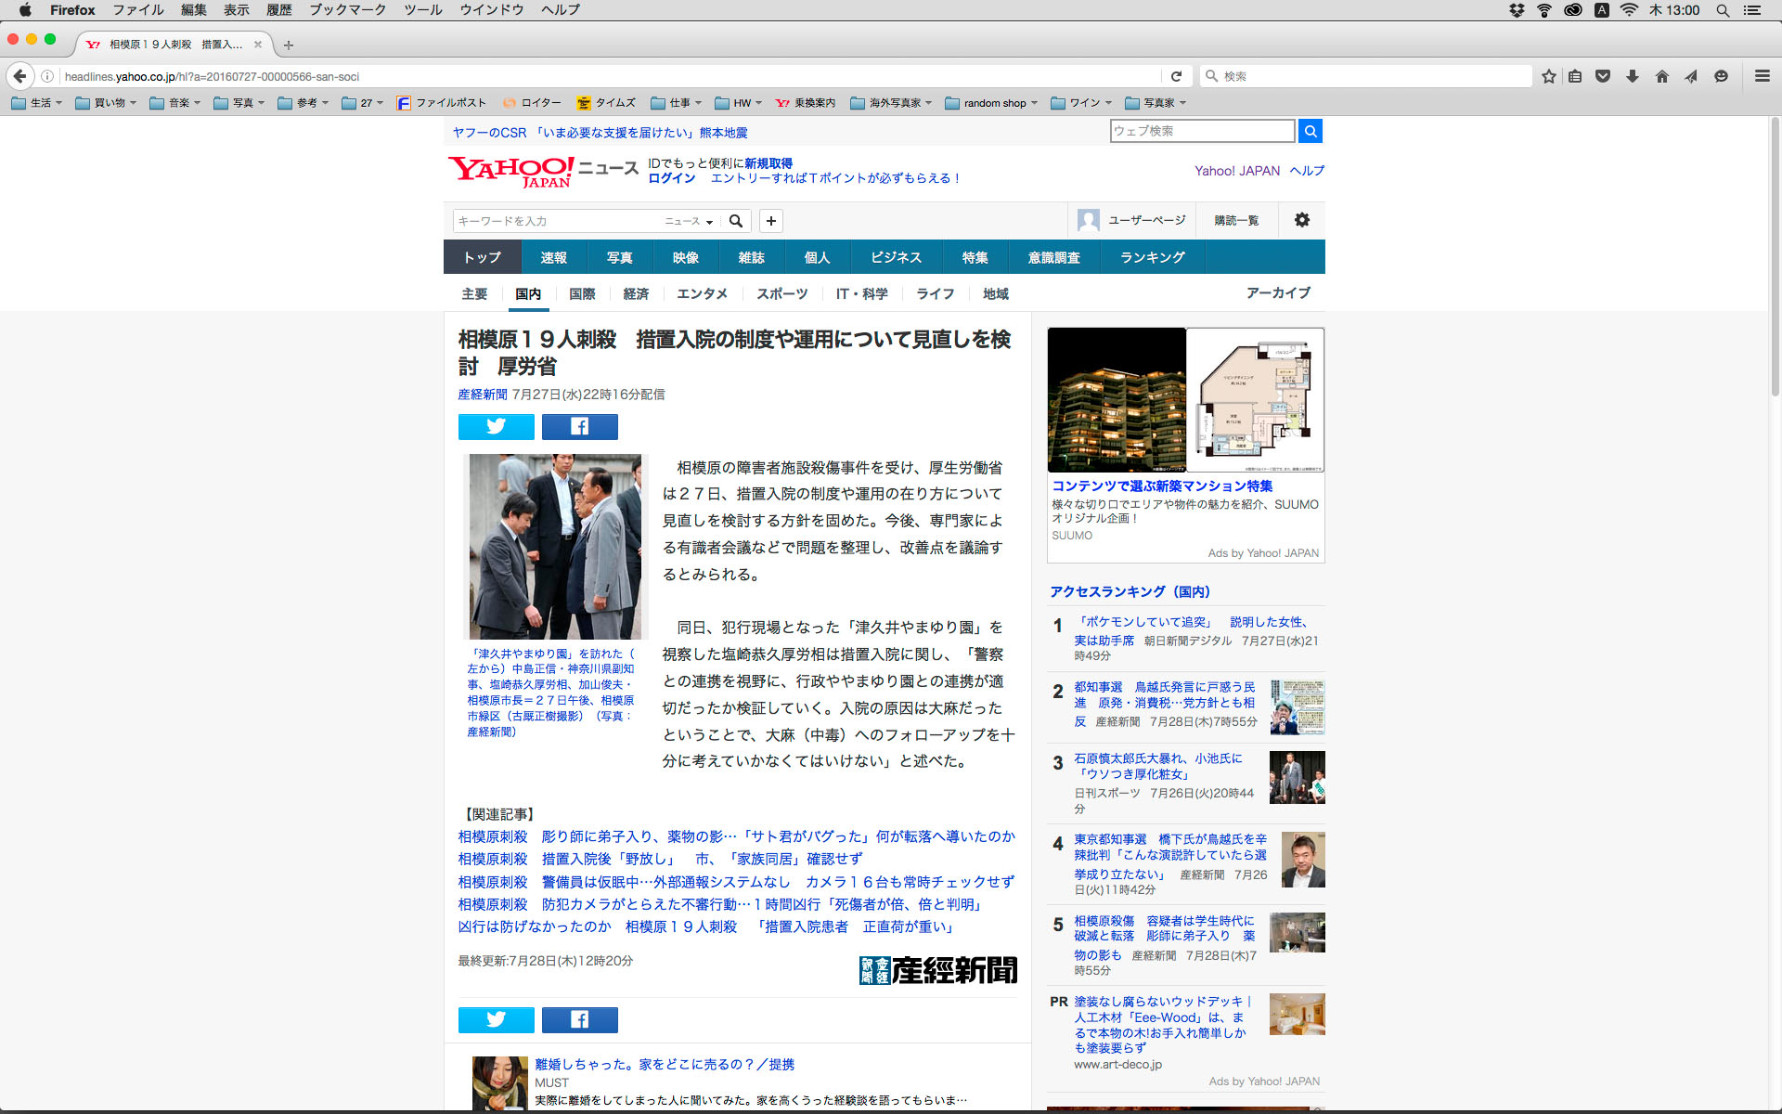Image resolution: width=1782 pixels, height=1114 pixels.
Task: Open Yahoo News settings gear icon
Action: [1301, 220]
